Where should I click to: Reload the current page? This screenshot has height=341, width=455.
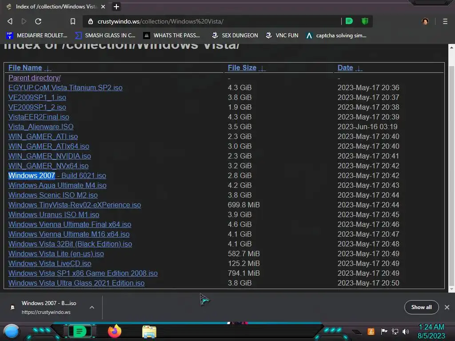tap(38, 21)
